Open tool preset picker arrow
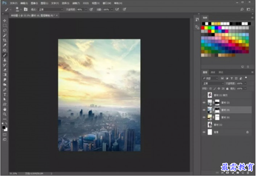The width and height of the screenshot is (256, 176). pos(10,9)
